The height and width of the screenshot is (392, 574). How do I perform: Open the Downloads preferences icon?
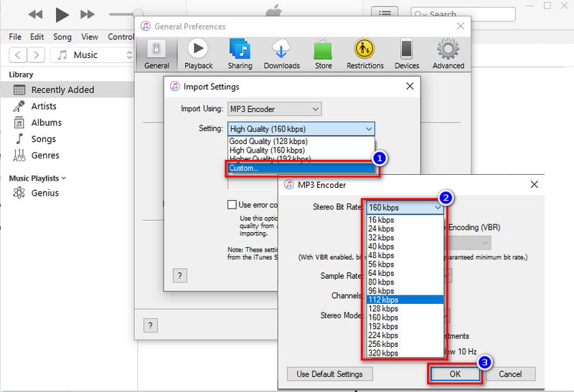tap(281, 49)
